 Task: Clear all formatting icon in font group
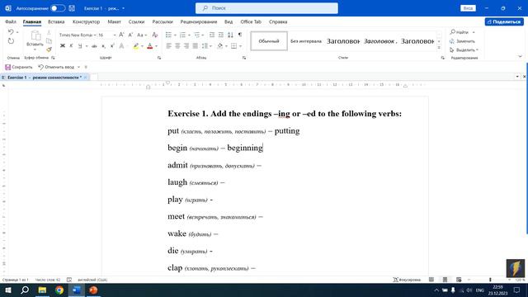(x=155, y=35)
